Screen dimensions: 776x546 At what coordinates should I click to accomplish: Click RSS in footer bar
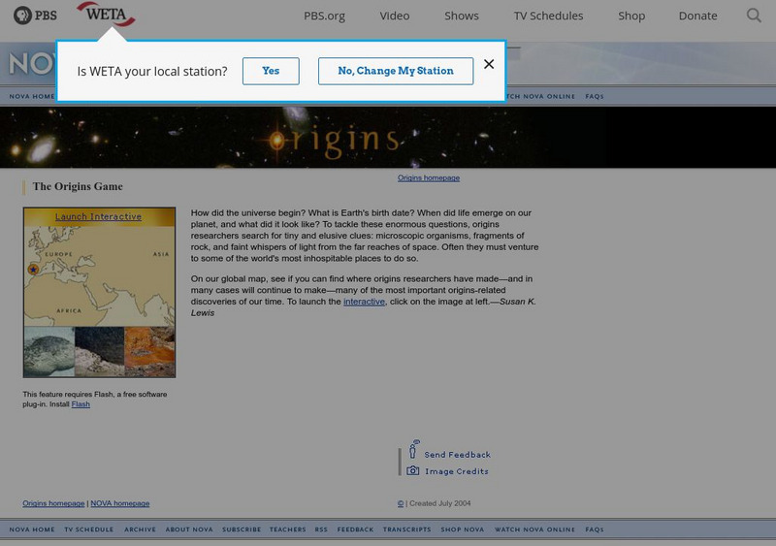coord(321,530)
